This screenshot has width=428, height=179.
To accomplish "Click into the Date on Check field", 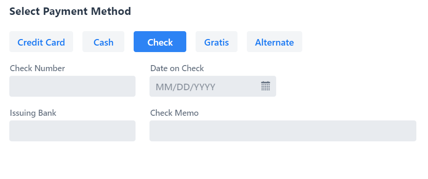I will (x=213, y=86).
